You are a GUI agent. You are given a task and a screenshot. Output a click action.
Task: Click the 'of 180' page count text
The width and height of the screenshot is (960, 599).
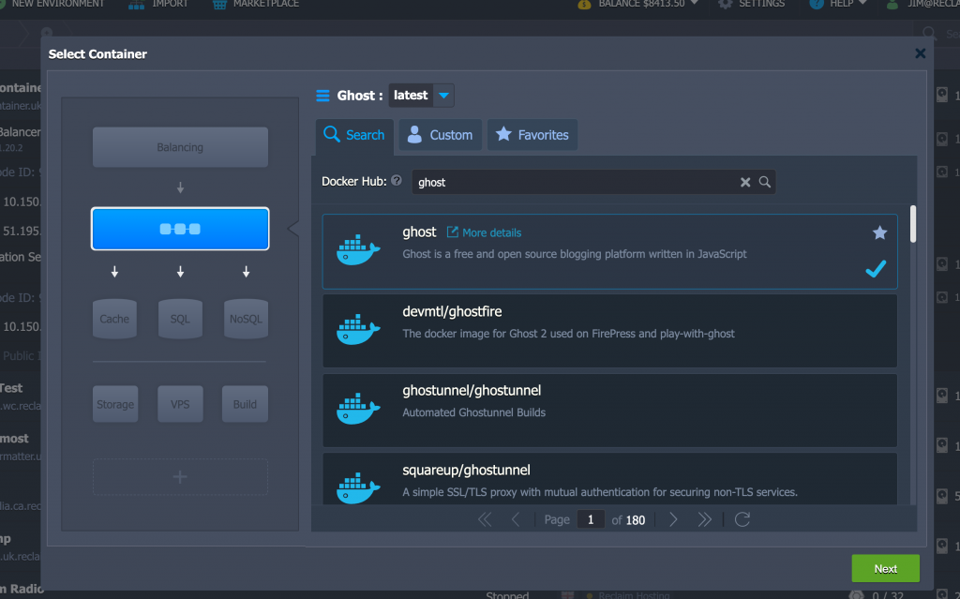[628, 520]
